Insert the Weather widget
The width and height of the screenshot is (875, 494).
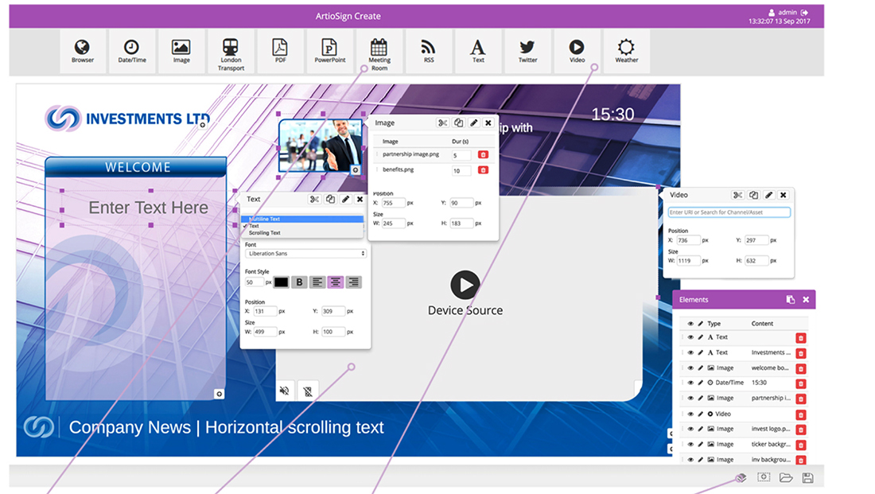point(626,52)
